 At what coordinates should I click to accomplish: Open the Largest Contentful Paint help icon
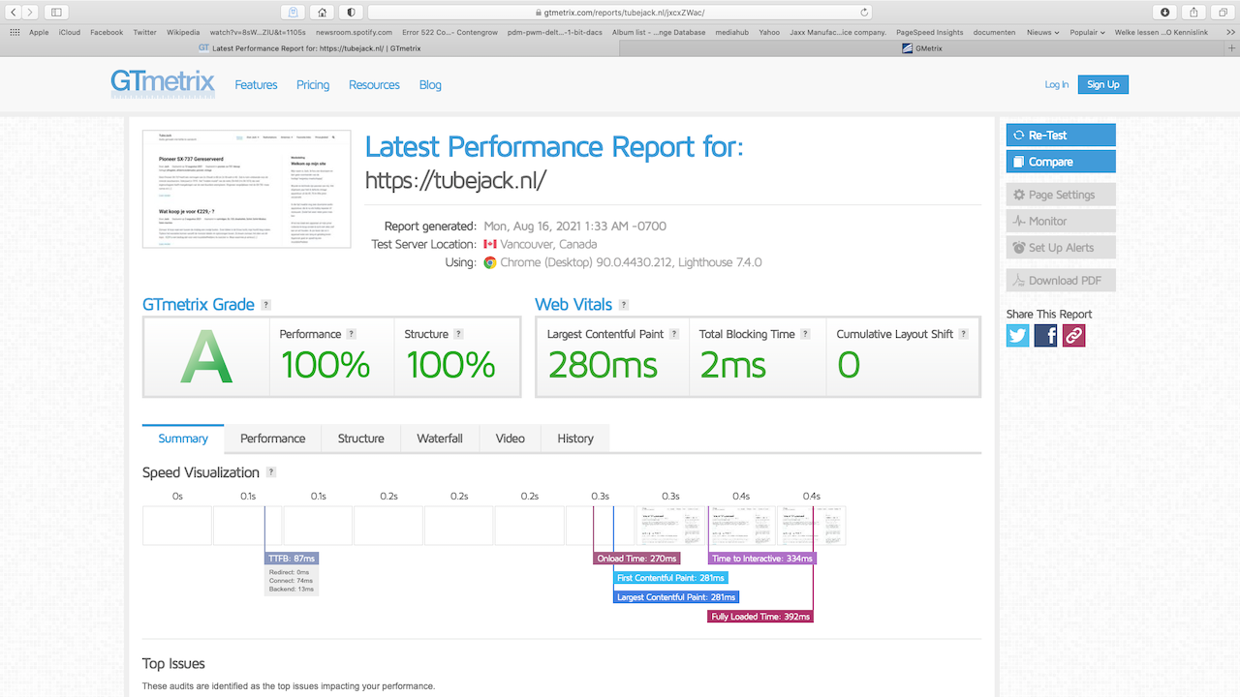click(x=674, y=334)
